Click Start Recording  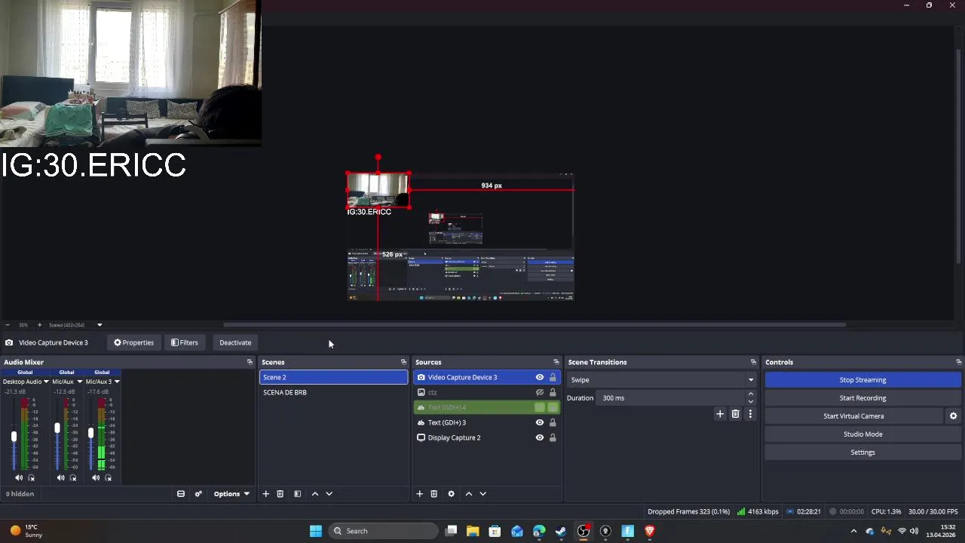coord(862,398)
